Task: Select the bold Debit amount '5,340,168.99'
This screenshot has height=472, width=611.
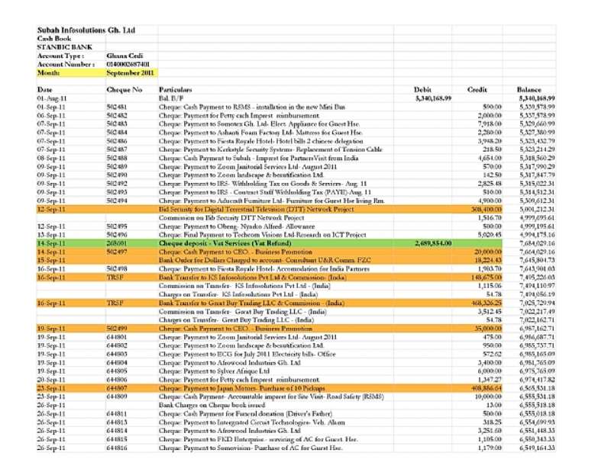Action: point(433,98)
